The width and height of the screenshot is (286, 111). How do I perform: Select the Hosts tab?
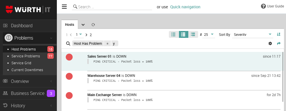pyautogui.click(x=69, y=24)
